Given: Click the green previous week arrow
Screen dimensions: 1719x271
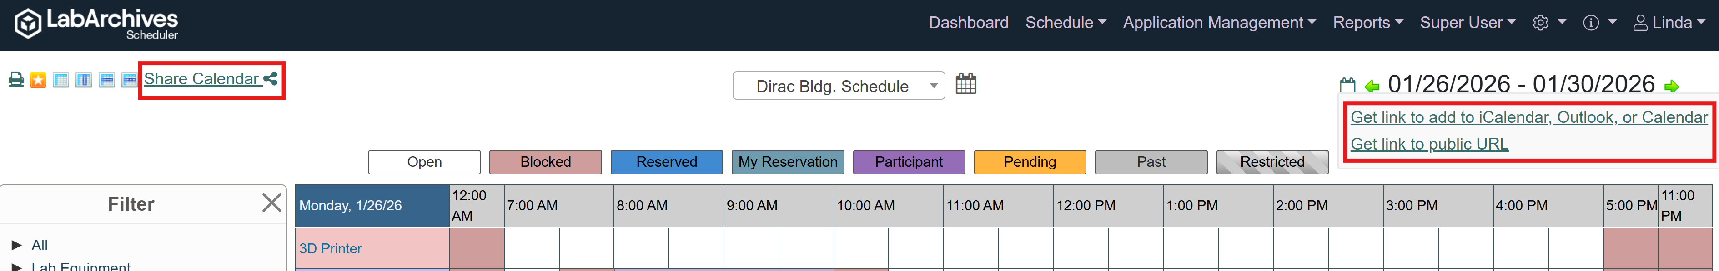Looking at the screenshot, I should pyautogui.click(x=1372, y=87).
